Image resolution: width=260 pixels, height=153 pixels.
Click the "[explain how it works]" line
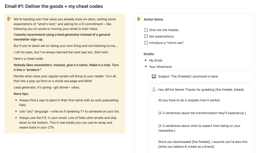click(x=189, y=100)
